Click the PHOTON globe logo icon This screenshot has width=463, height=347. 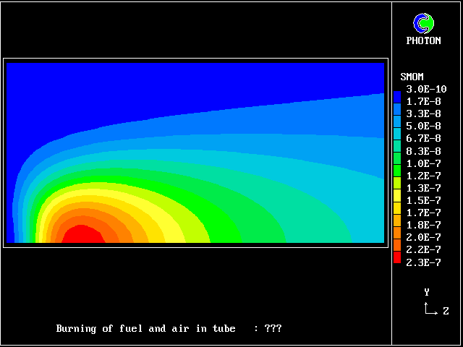coord(423,23)
